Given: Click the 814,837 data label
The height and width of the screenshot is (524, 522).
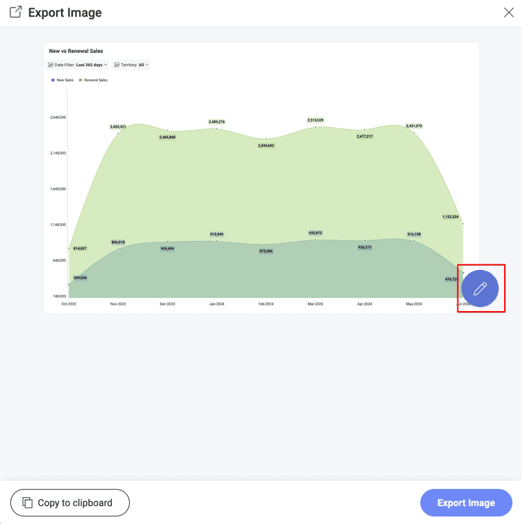Looking at the screenshot, I should click(x=80, y=249).
